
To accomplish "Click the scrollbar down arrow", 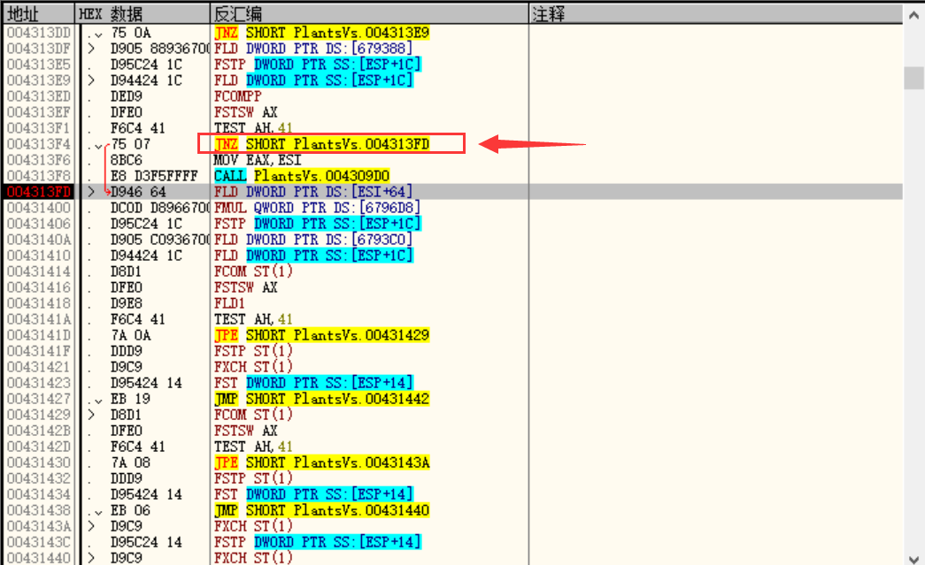I will point(913,559).
